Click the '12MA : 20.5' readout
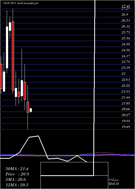Screen dimensions: 135x189 [x=17, y=185]
